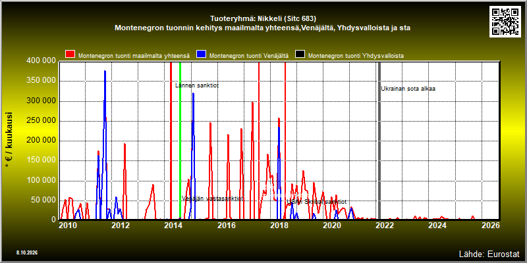Click the 'Ukrainan sota alkaa' annotation text
527x263 pixels.
coord(408,89)
